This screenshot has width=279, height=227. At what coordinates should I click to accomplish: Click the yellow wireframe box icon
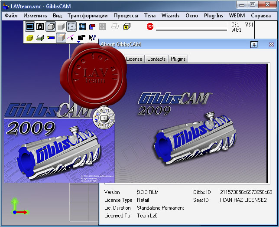[x=30, y=38]
